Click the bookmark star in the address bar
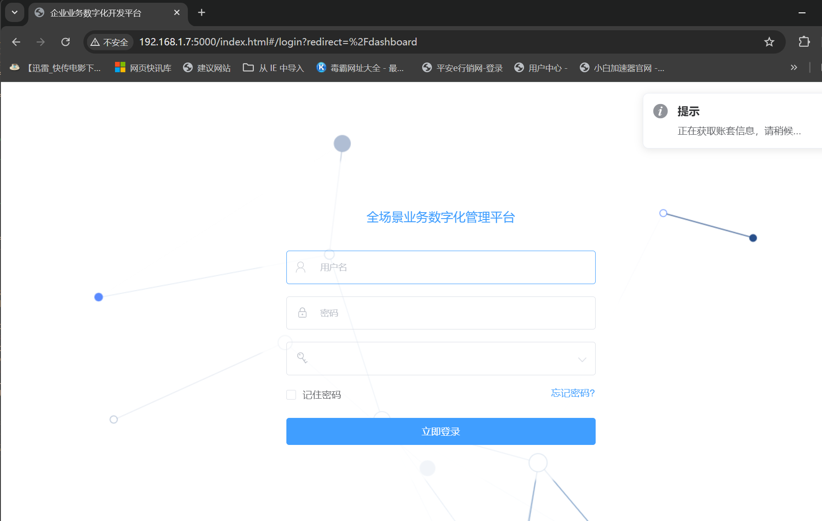The width and height of the screenshot is (822, 521). (769, 42)
